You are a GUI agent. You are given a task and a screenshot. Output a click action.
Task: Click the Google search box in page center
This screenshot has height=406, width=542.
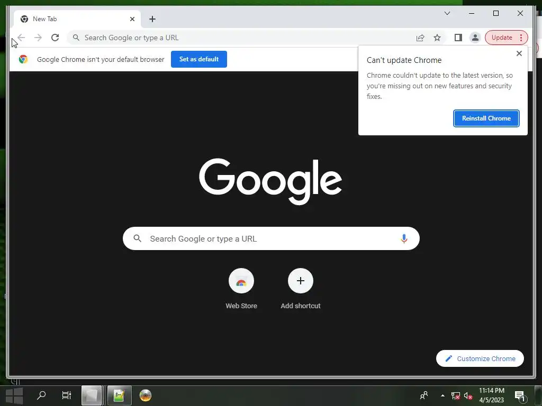point(271,238)
